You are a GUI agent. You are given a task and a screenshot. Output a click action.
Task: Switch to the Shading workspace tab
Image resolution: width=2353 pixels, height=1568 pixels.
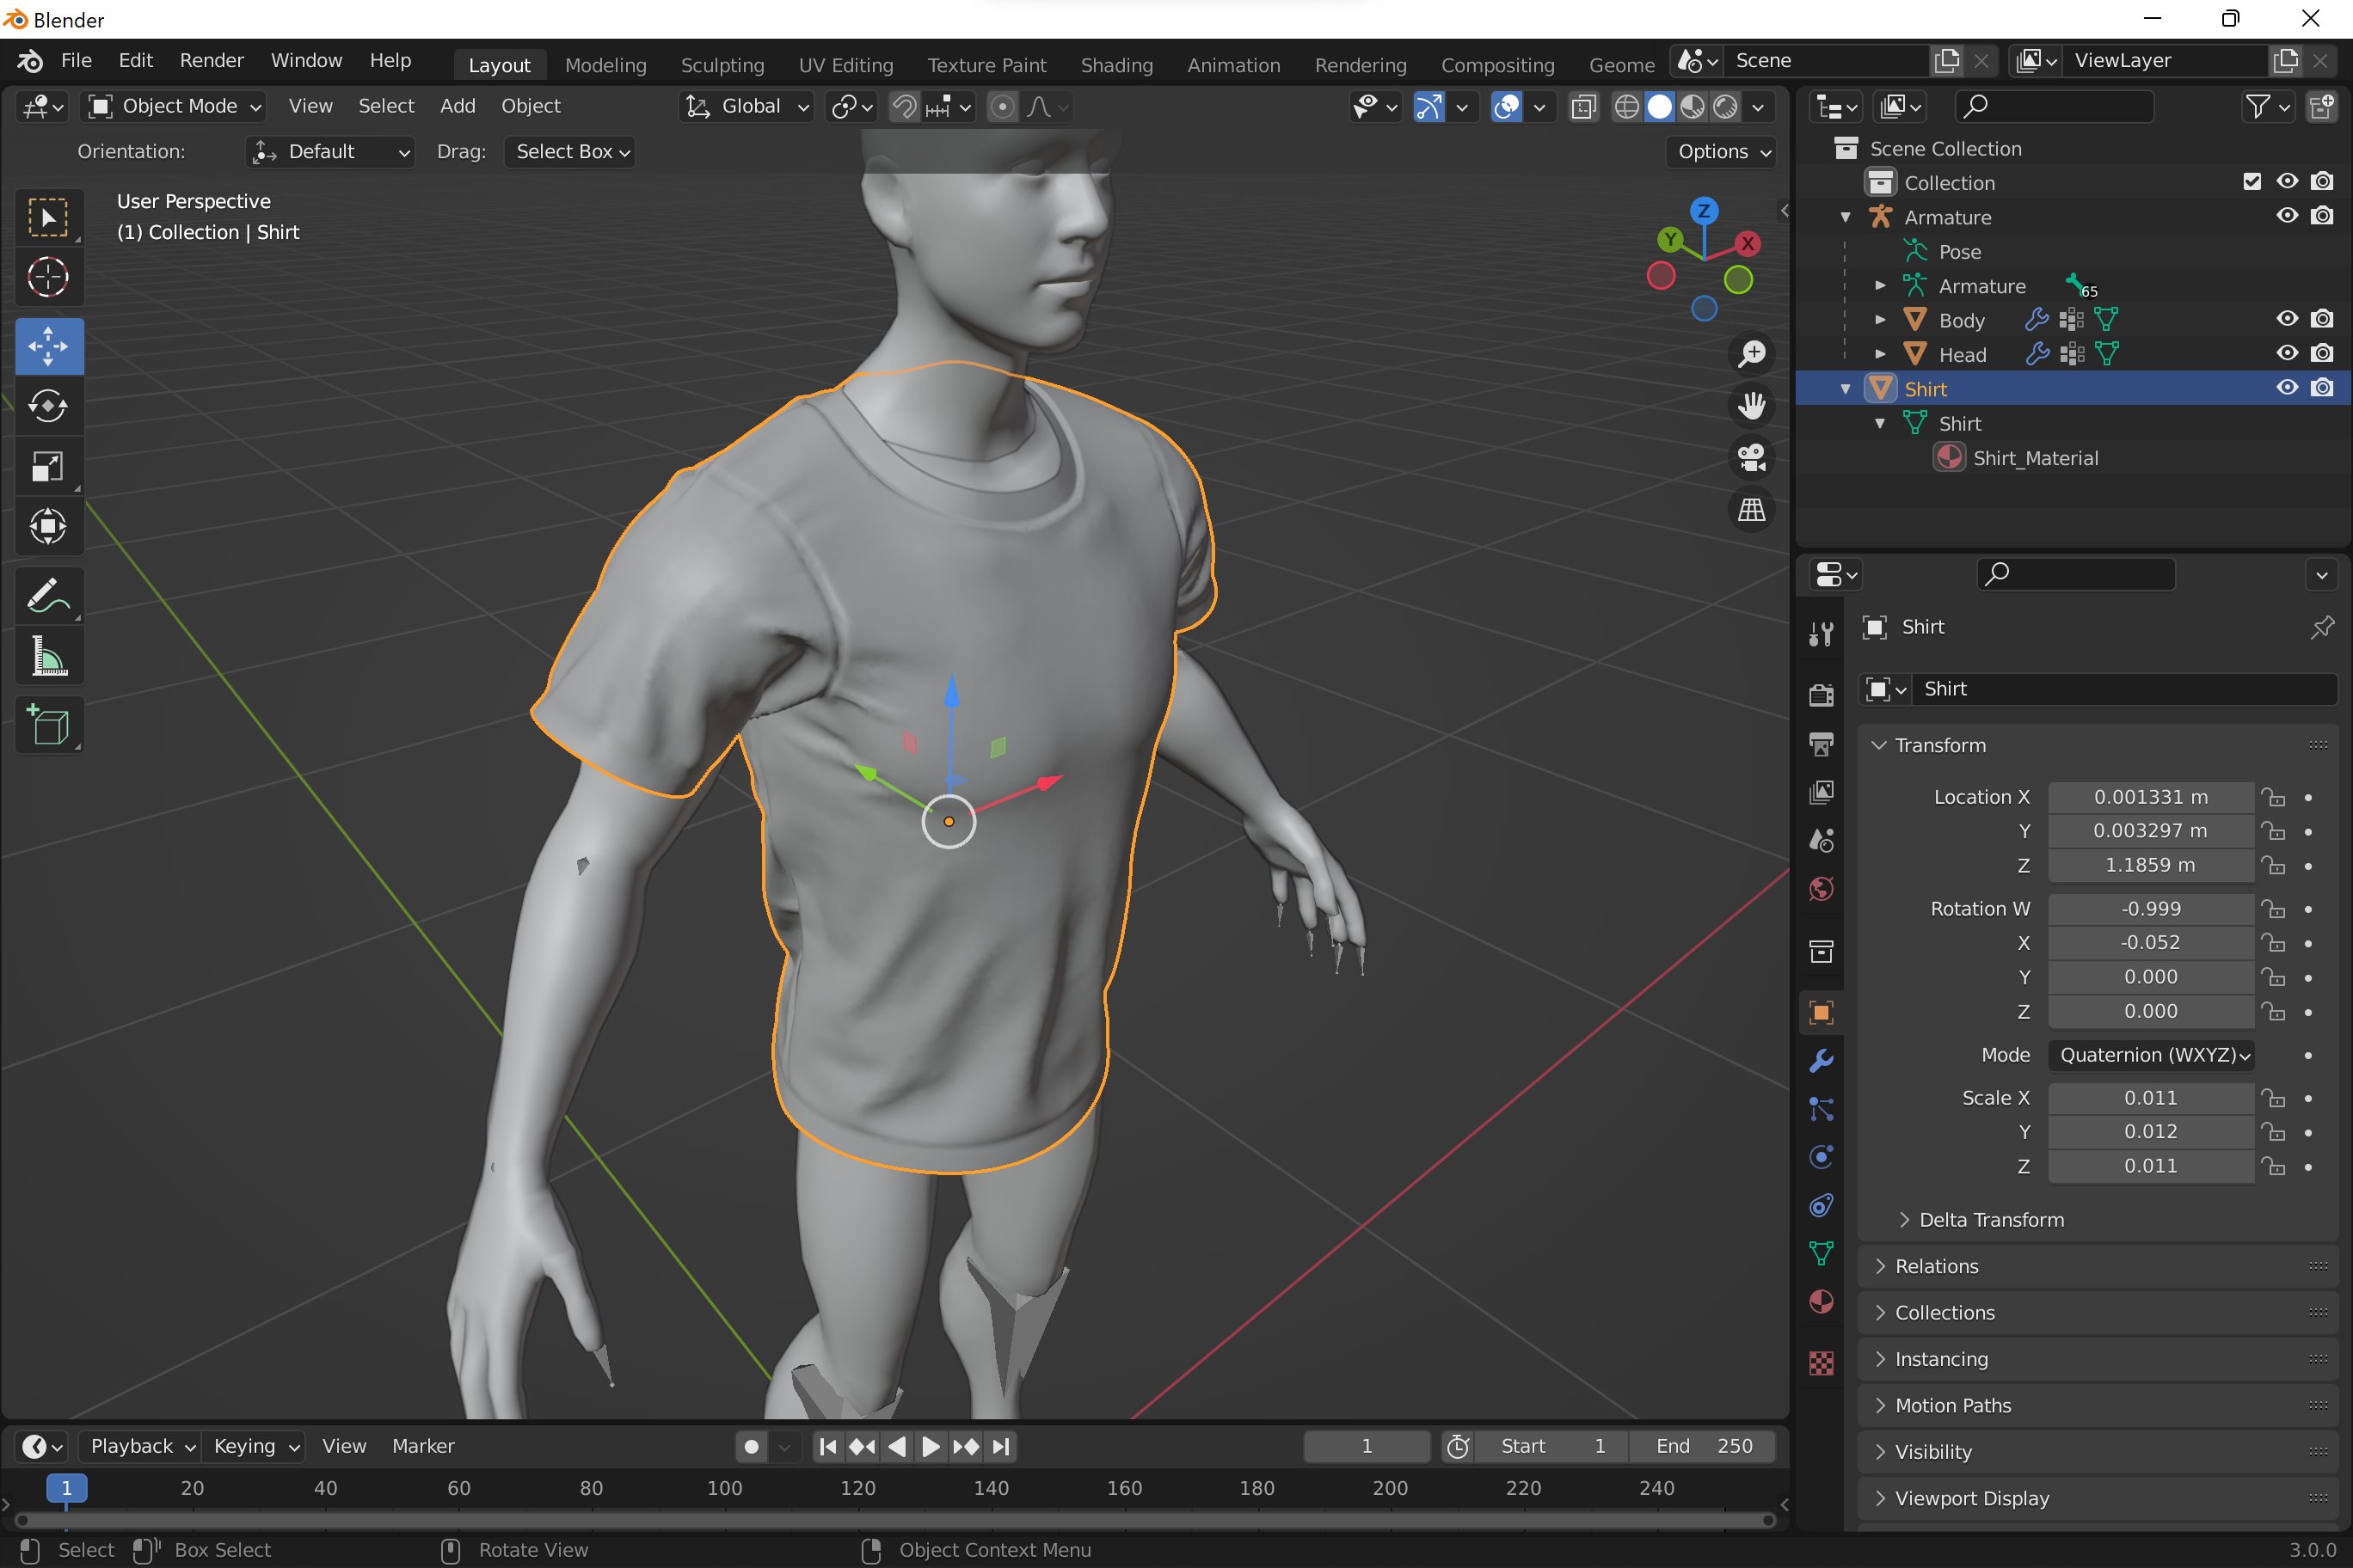click(x=1116, y=65)
